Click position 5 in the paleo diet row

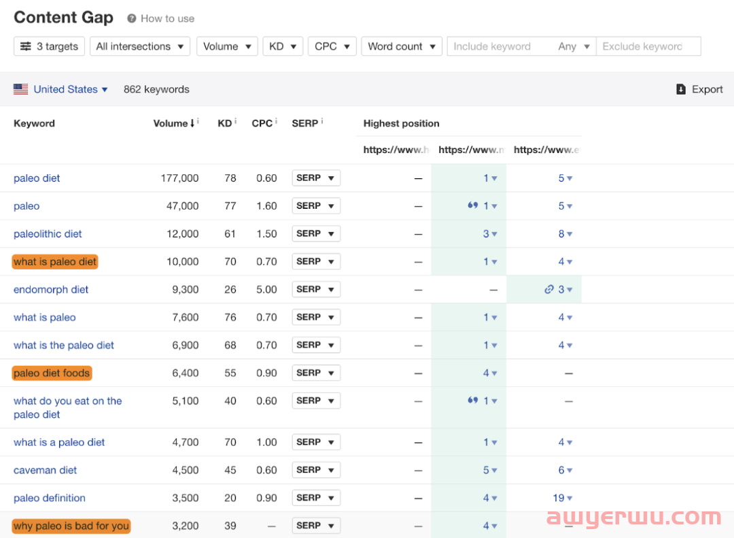(x=565, y=178)
